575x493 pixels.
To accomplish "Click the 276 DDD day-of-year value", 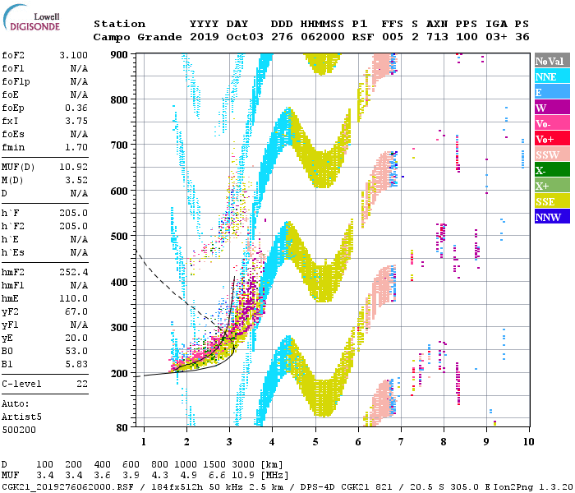I will (x=282, y=37).
